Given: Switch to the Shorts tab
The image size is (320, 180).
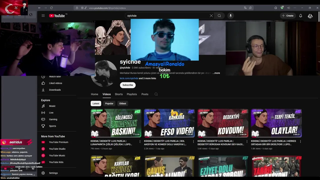Looking at the screenshot, I should click(x=119, y=94).
